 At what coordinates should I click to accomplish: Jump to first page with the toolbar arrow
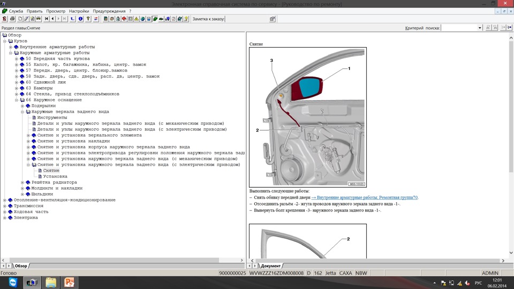47,19
